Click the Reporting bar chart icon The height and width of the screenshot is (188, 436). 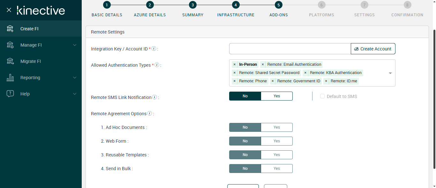[x=10, y=78]
